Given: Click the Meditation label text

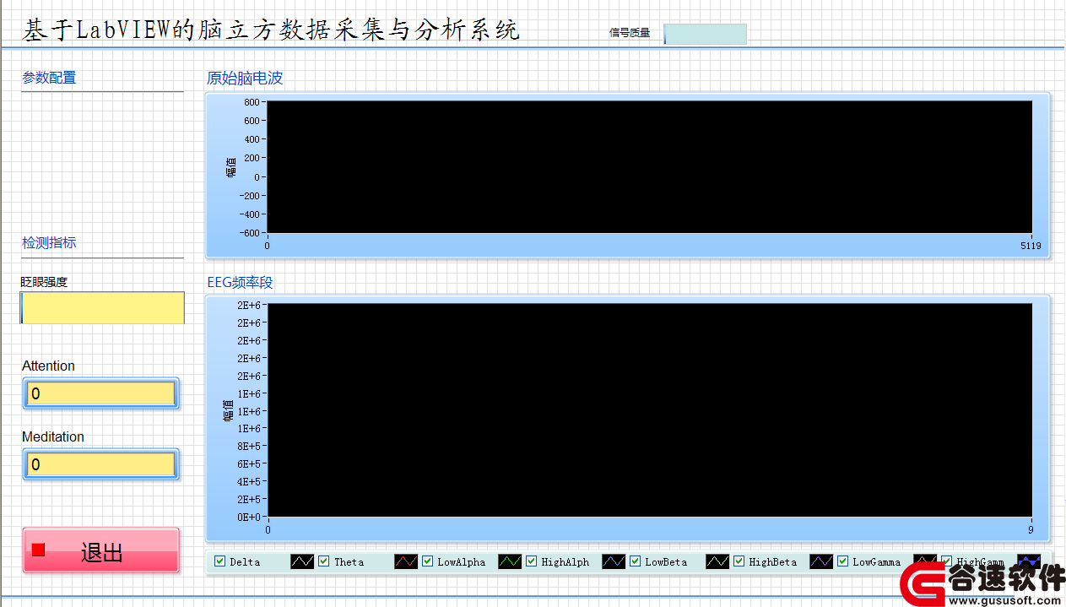Looking at the screenshot, I should coord(53,436).
